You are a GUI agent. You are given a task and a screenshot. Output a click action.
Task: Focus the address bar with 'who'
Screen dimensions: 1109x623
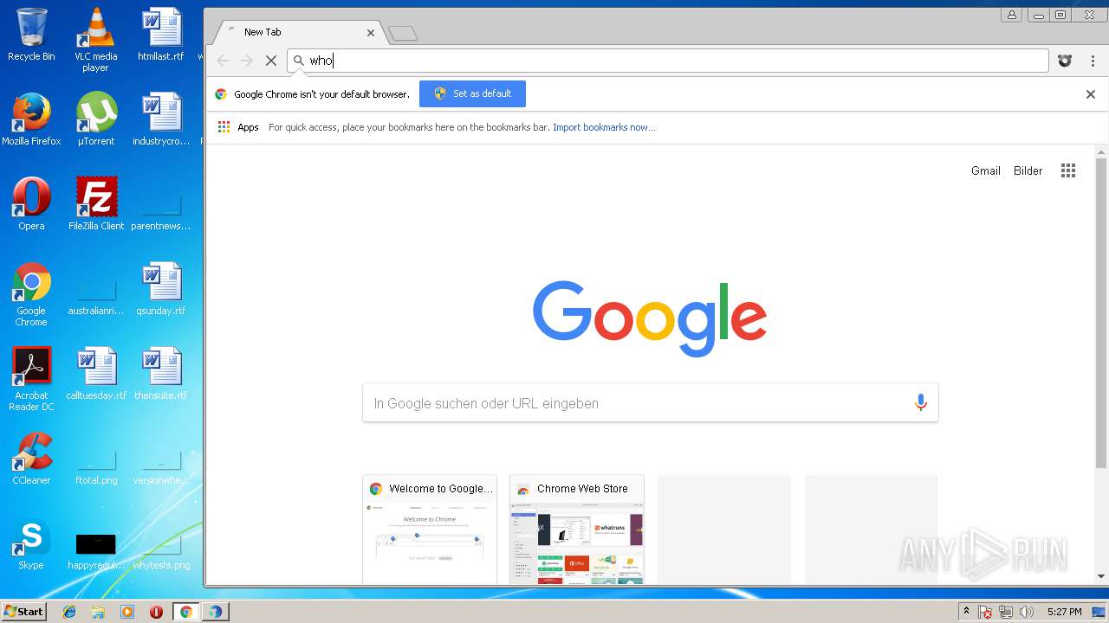(668, 61)
